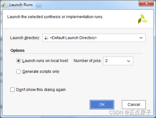The height and width of the screenshot is (118, 156).
Task: Open the Number of jobs dropdown arrow
Action: pos(129,61)
